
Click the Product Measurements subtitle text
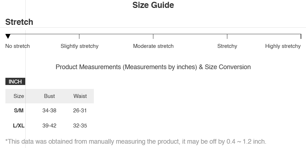pyautogui.click(x=153, y=67)
